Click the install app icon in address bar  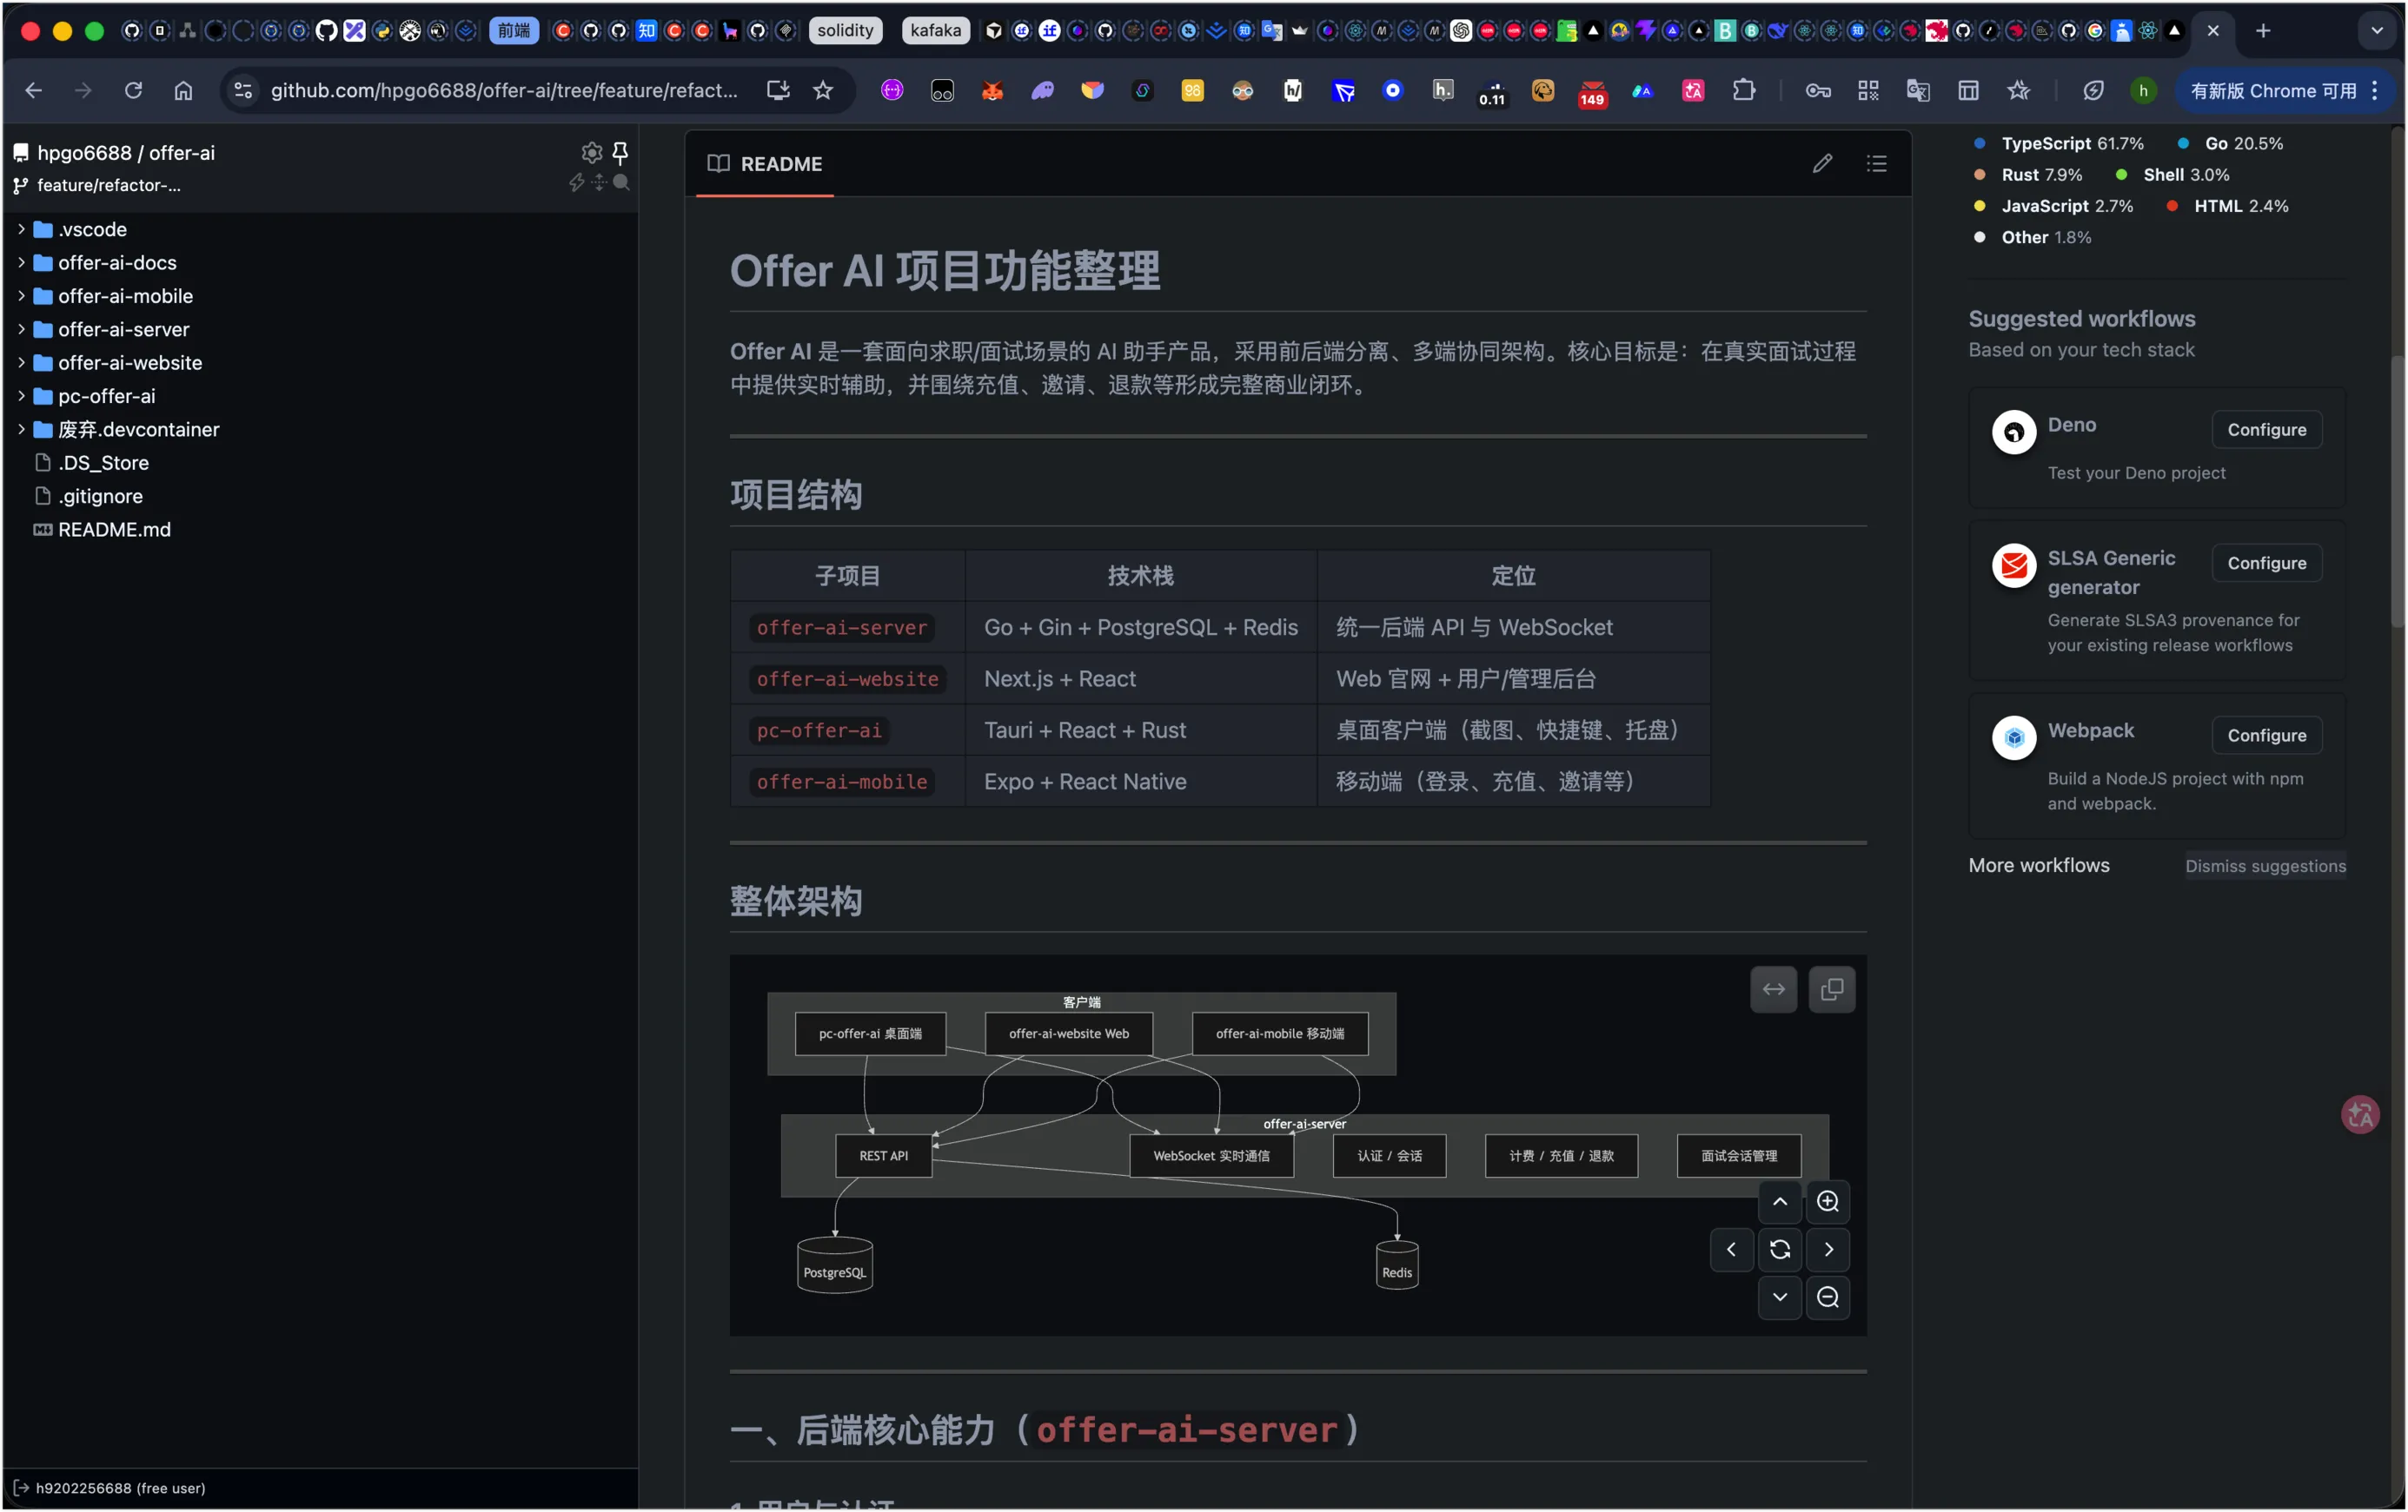coord(778,90)
